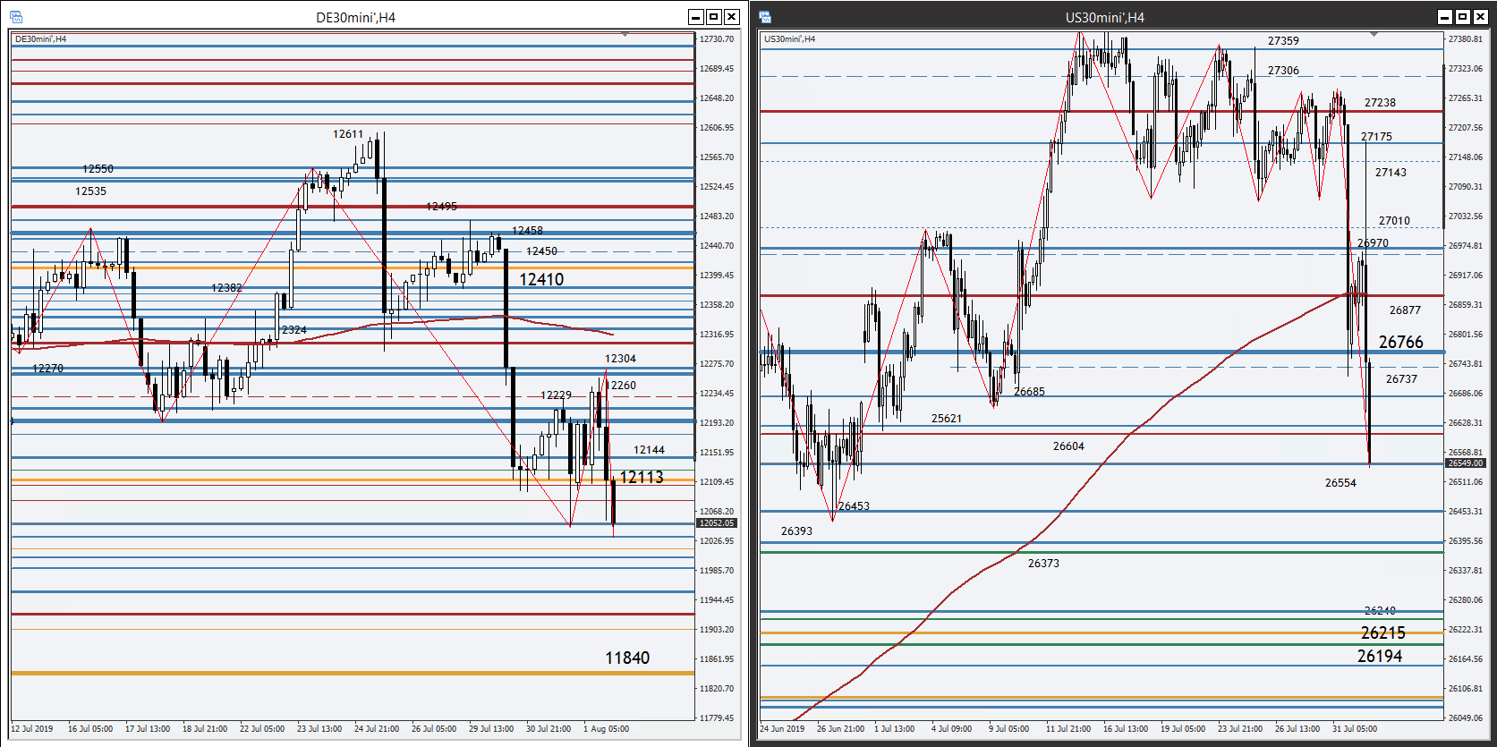Click '12 Jul 2019' on DE30 time axis
Screen dimensions: 1497x747
pos(31,729)
